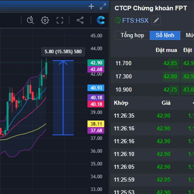Click the fullscreen frame icon
The width and height of the screenshot is (194, 194).
[x=60, y=20]
